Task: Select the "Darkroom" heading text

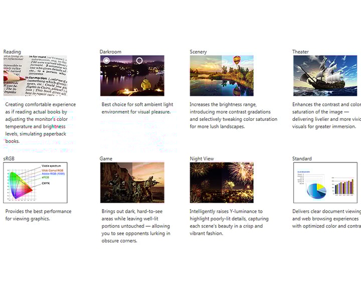Action: 111,52
